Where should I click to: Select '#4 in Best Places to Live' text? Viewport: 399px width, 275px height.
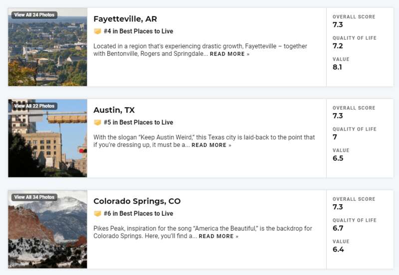[x=138, y=31]
